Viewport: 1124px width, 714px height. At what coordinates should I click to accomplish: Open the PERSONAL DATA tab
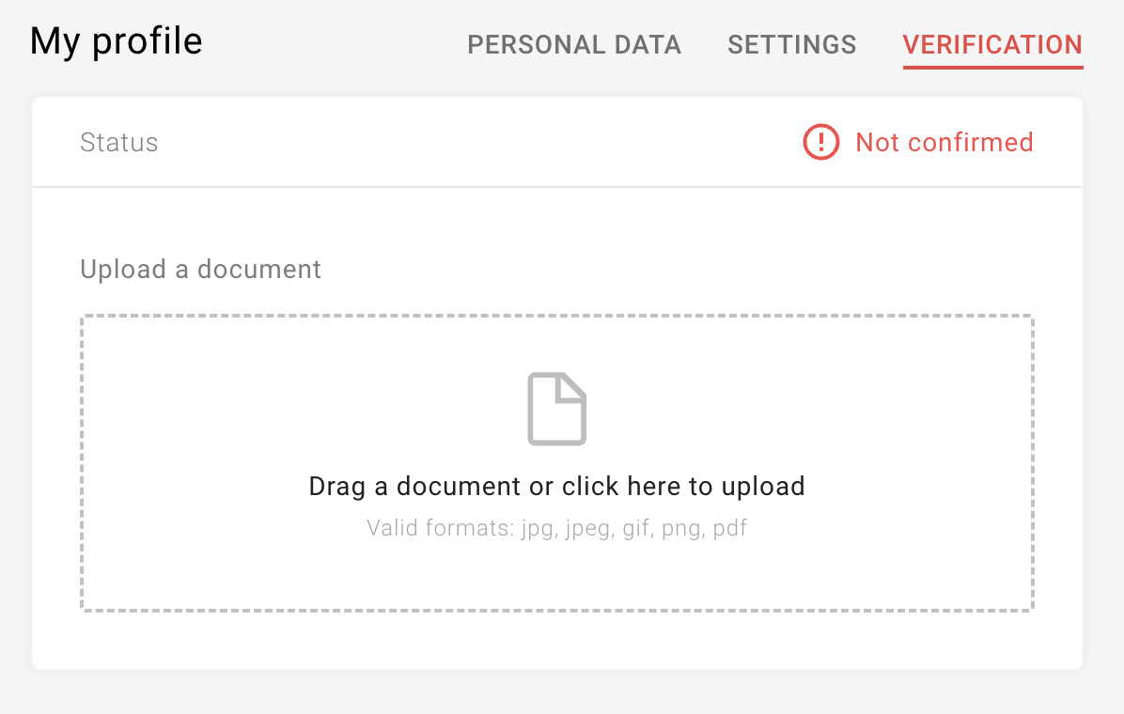click(x=574, y=44)
